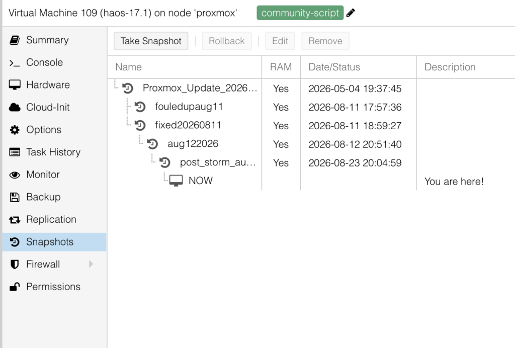This screenshot has width=515, height=348.
Task: Sort by the RAM column header
Action: (x=281, y=67)
